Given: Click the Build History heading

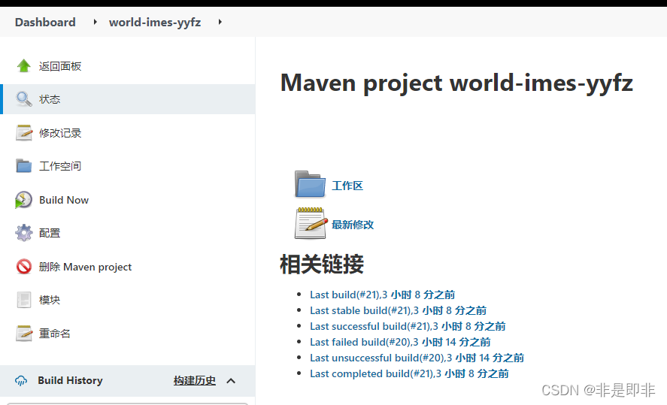Looking at the screenshot, I should [70, 380].
